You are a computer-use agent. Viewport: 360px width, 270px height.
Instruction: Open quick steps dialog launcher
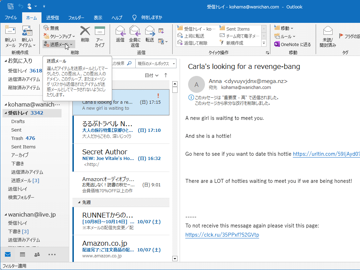click(x=268, y=53)
